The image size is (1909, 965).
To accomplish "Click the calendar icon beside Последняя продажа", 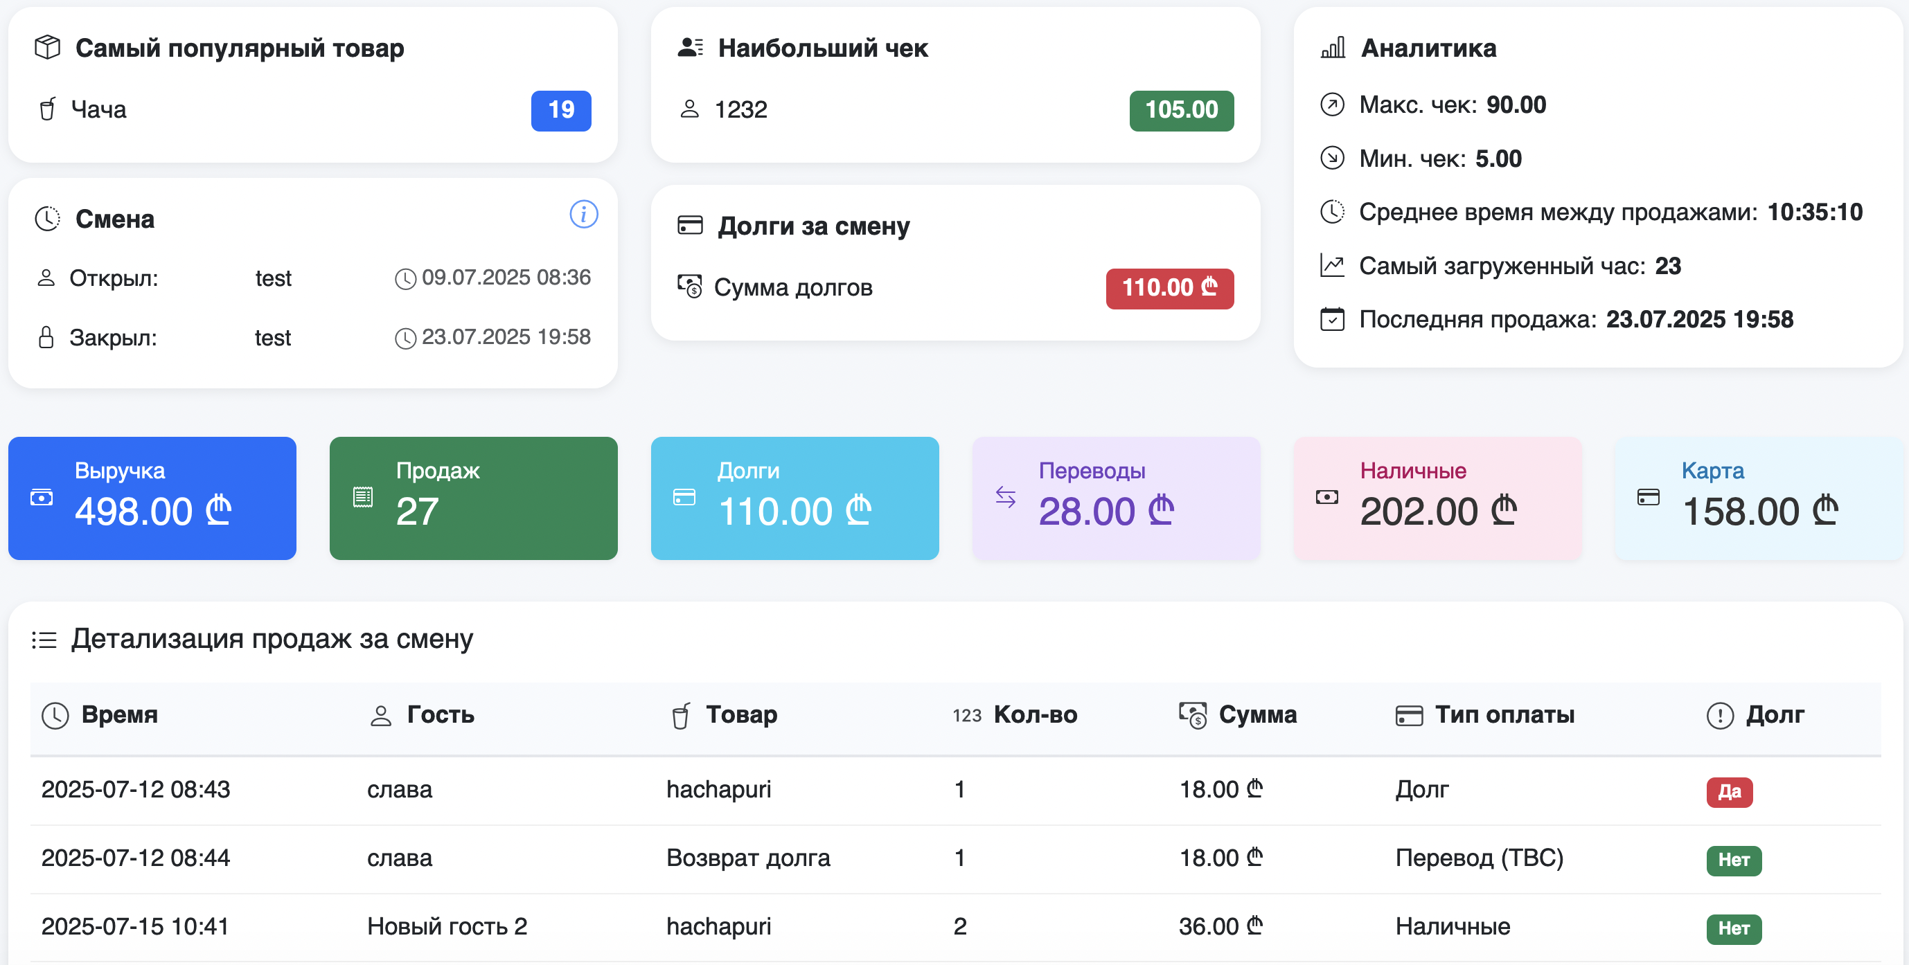I will coord(1332,319).
